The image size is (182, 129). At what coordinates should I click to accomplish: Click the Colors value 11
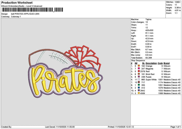(176, 5)
